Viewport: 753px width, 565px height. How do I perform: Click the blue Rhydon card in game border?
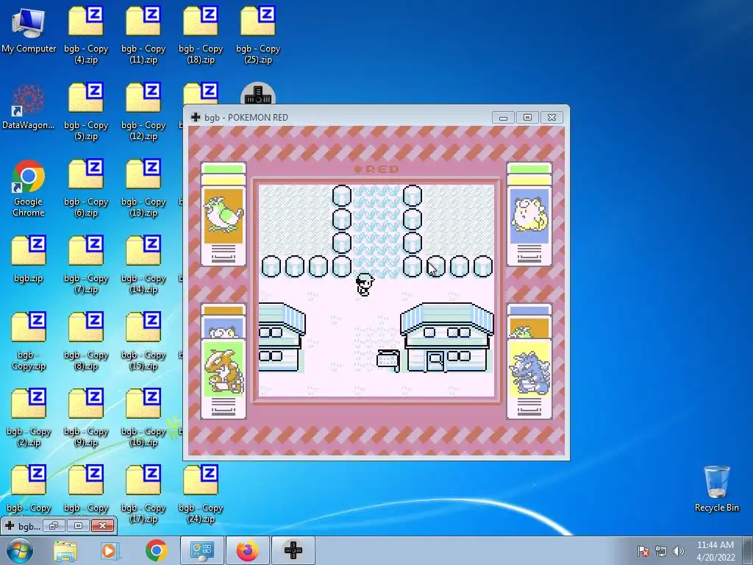point(529,370)
